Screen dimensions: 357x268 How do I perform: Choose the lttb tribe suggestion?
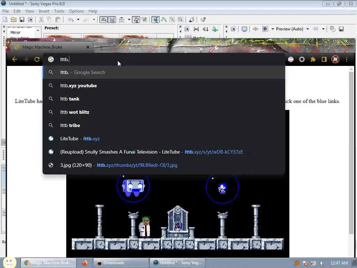click(164, 125)
